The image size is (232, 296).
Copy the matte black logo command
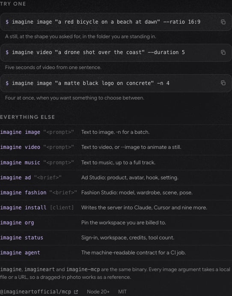pos(223,83)
